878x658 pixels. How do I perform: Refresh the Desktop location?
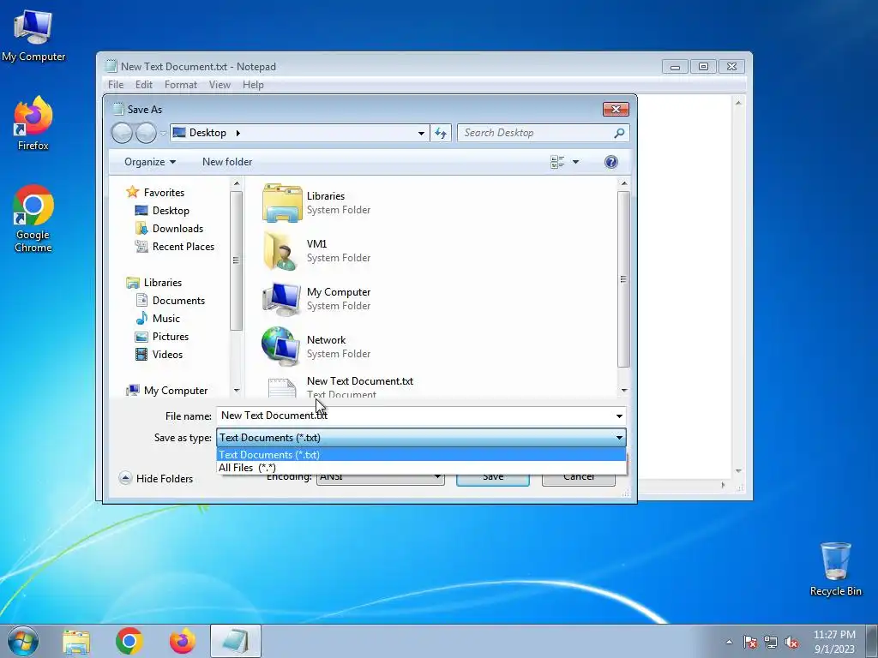441,133
